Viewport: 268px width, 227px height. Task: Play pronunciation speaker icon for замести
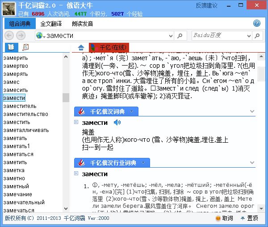117,122
